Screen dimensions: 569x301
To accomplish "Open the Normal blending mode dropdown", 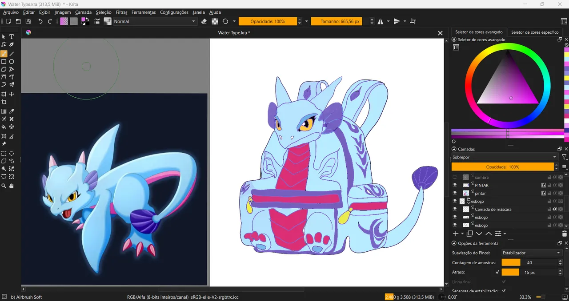I will tap(155, 21).
